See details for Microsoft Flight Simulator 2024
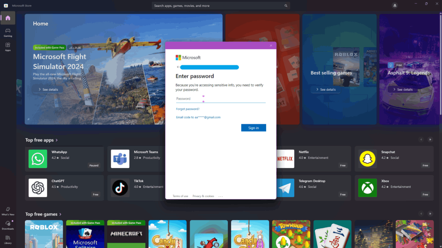The width and height of the screenshot is (442, 248). pyautogui.click(x=48, y=90)
